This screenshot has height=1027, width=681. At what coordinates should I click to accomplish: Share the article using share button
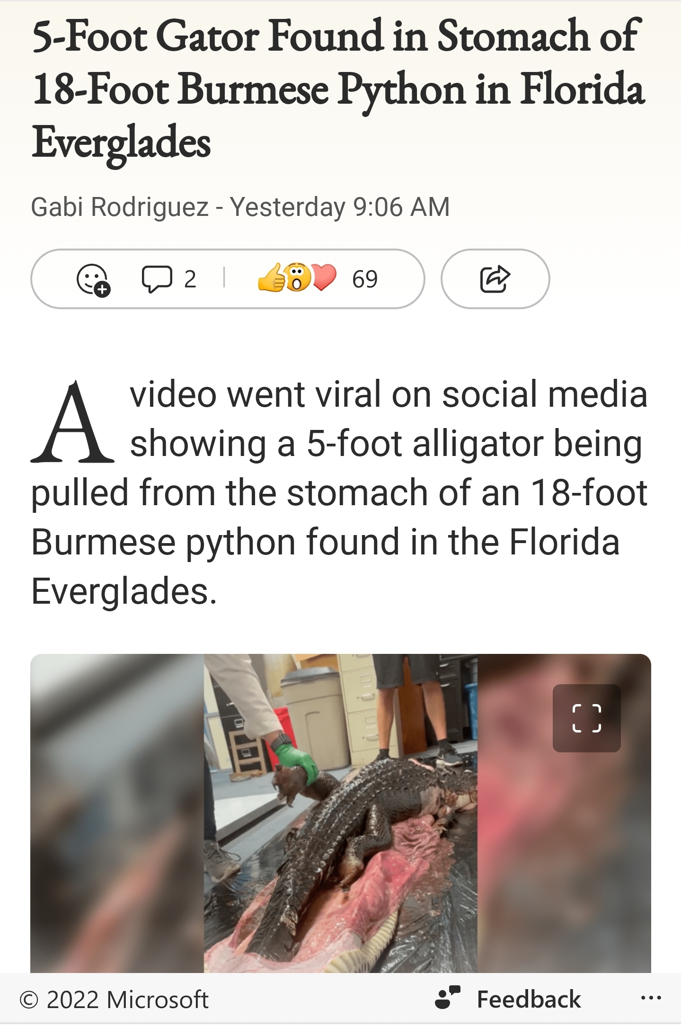495,279
